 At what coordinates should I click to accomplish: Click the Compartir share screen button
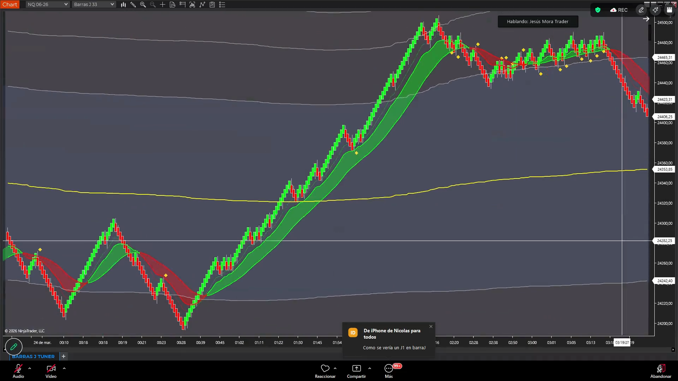pyautogui.click(x=356, y=371)
